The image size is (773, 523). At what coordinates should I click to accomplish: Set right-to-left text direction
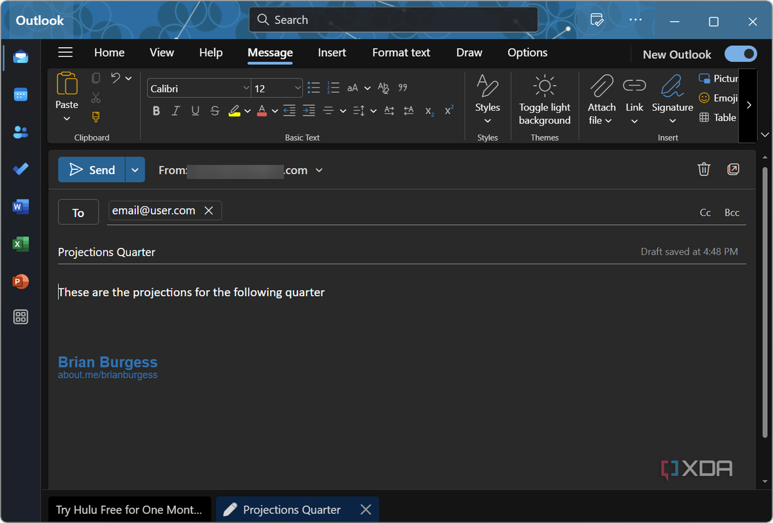point(409,111)
